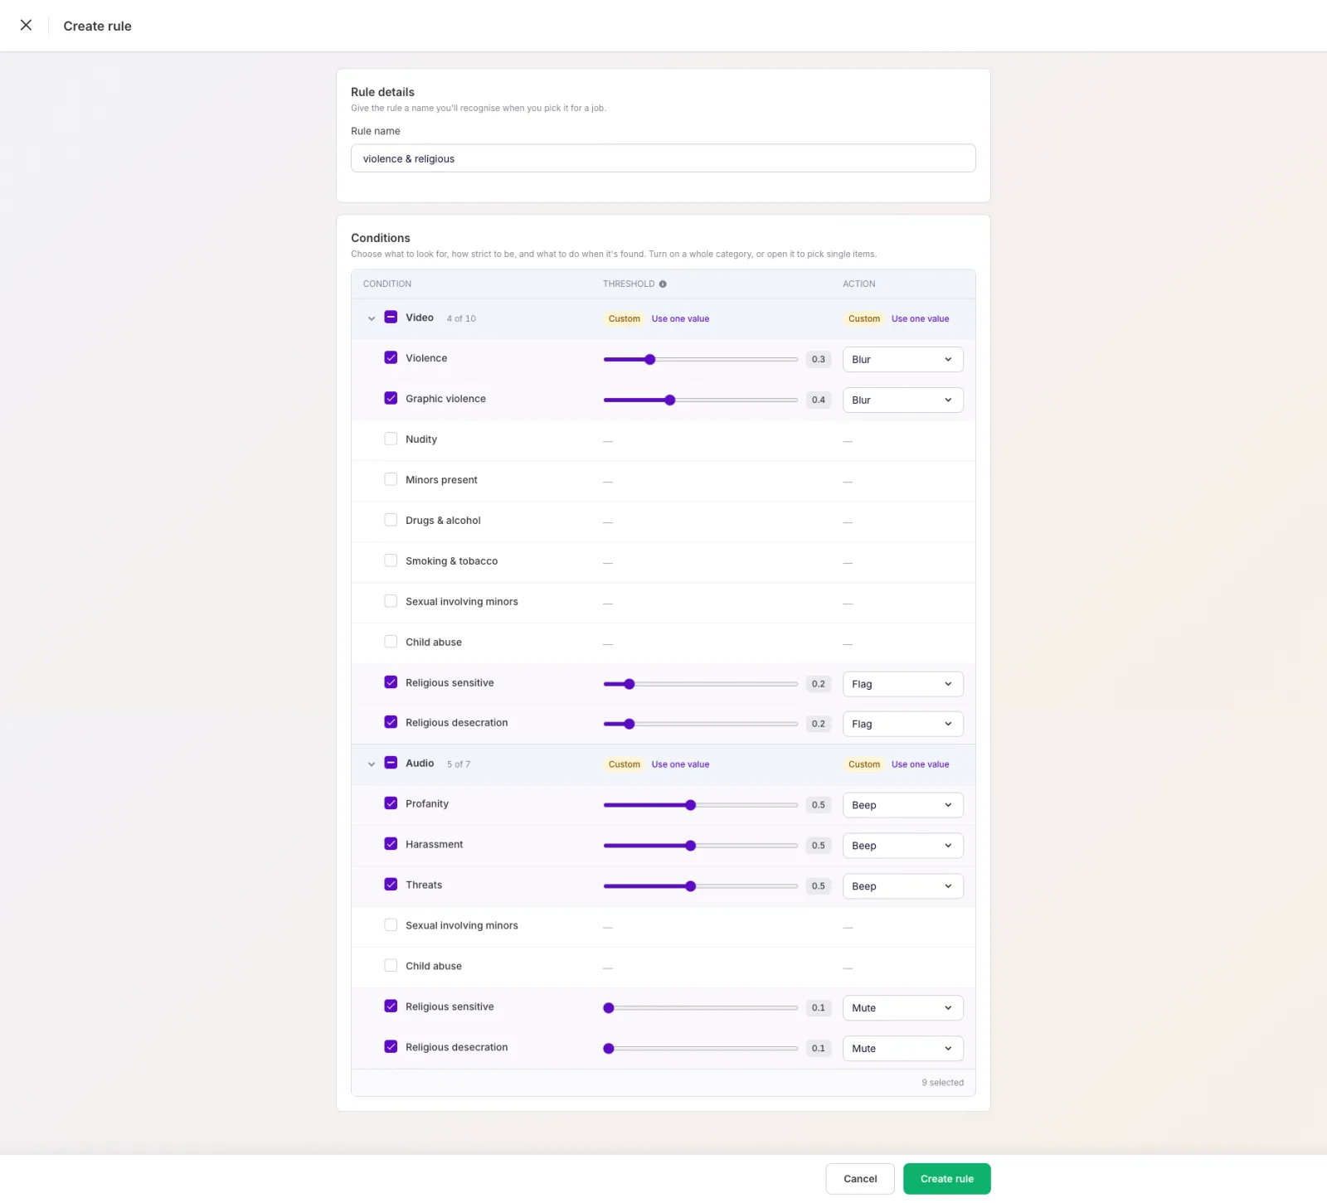Click the Create rule button
This screenshot has width=1327, height=1203.
coord(946,1179)
